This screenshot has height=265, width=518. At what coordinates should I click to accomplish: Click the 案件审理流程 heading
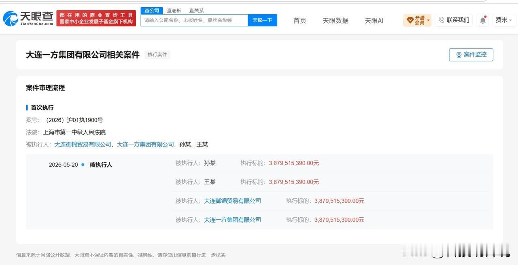pos(45,88)
